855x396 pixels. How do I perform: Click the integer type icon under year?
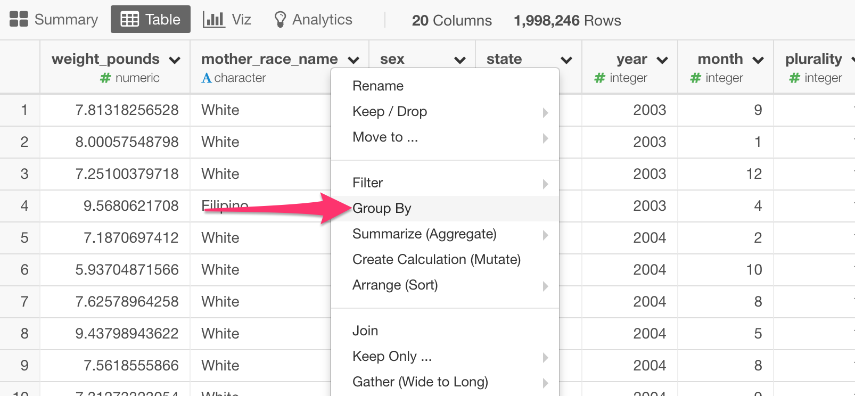tap(599, 78)
